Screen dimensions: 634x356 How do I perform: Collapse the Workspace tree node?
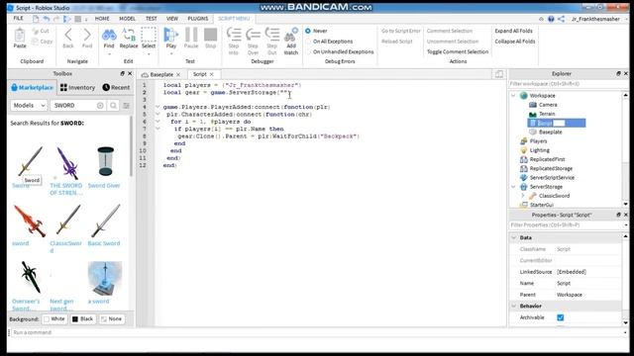pos(513,96)
